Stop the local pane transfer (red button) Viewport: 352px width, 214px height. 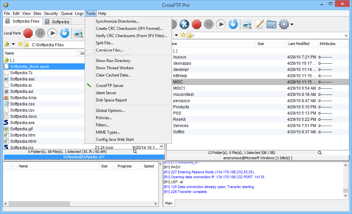pos(28,33)
